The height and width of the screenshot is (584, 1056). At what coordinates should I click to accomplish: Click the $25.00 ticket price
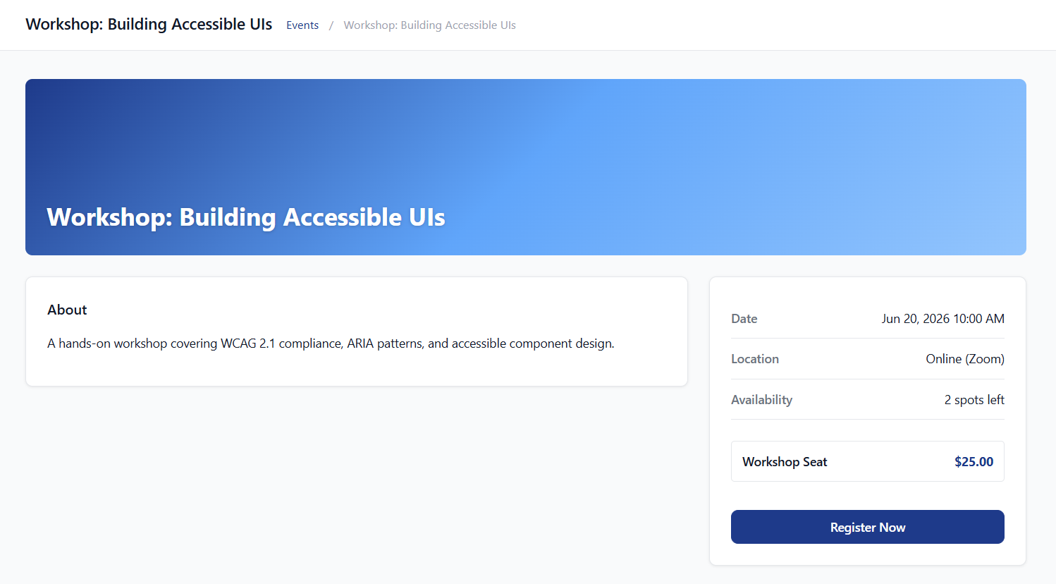point(974,462)
